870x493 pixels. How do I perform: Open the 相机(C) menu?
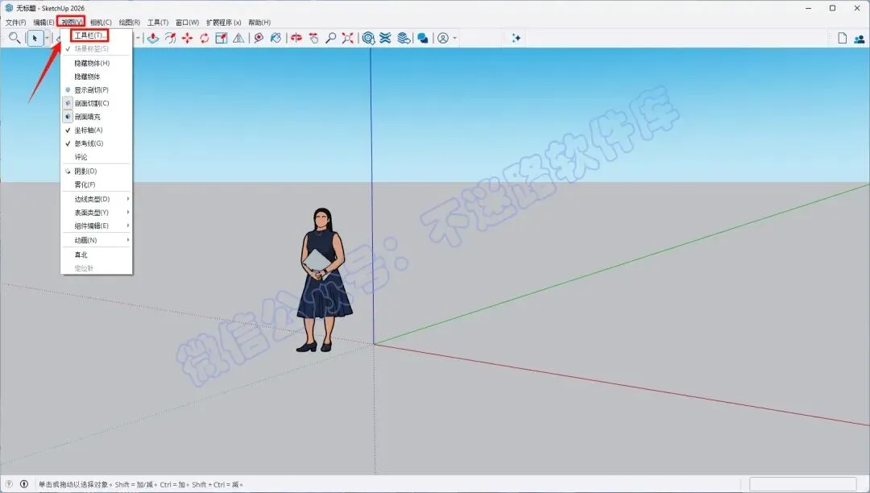(101, 23)
